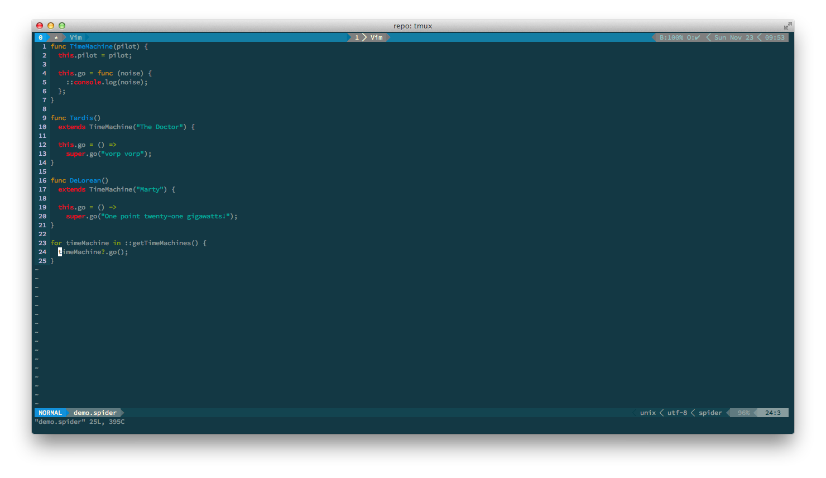
Task: Click the 24:3 cursor position indicator
Action: pyautogui.click(x=772, y=413)
